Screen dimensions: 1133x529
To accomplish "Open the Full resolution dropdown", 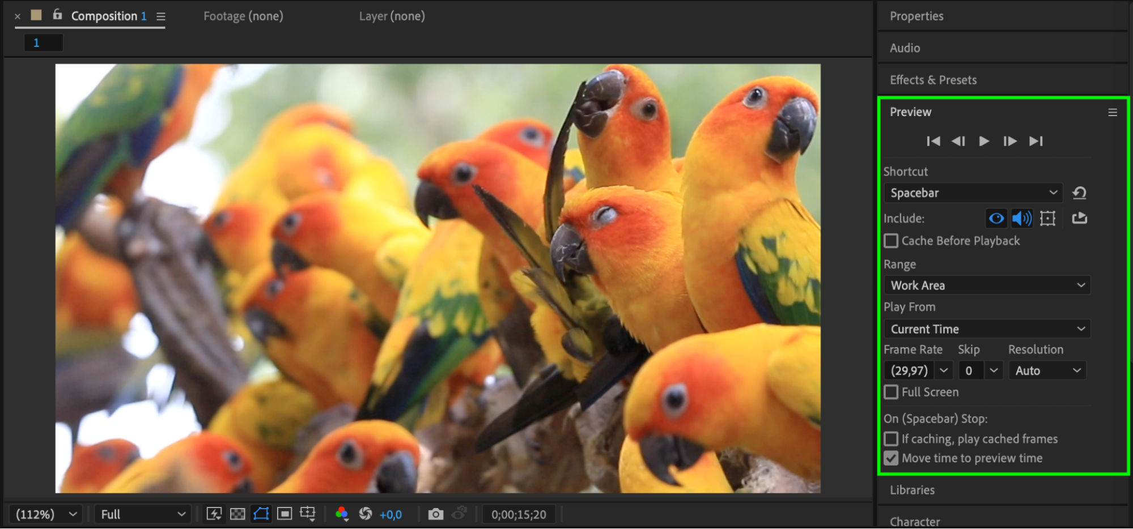I will (142, 514).
